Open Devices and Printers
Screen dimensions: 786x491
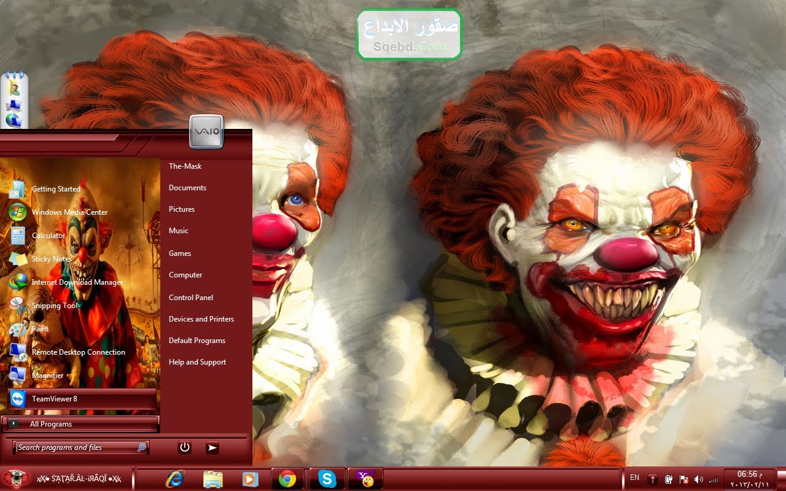(x=201, y=319)
